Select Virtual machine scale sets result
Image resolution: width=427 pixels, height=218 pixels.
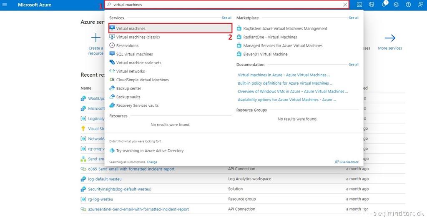pyautogui.click(x=138, y=63)
